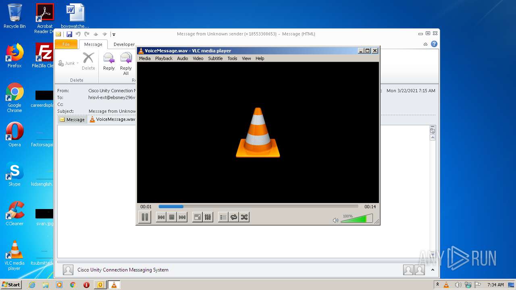The height and width of the screenshot is (290, 516).
Task: Open the VLC media player desktop shortcut
Action: (15, 255)
